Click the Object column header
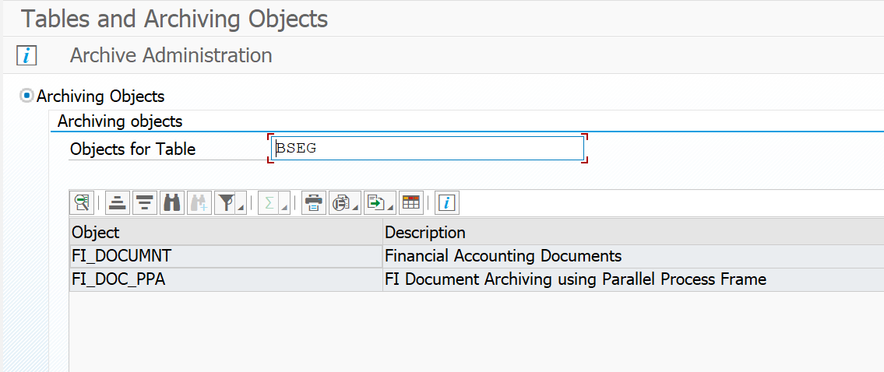The width and height of the screenshot is (884, 372). point(226,232)
